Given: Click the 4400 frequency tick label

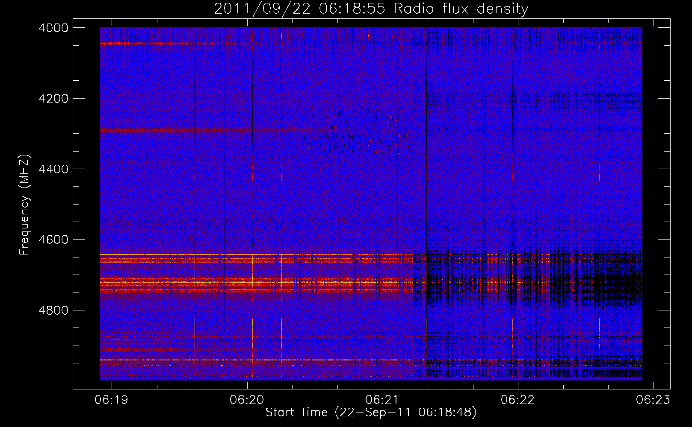Looking at the screenshot, I should tap(53, 169).
